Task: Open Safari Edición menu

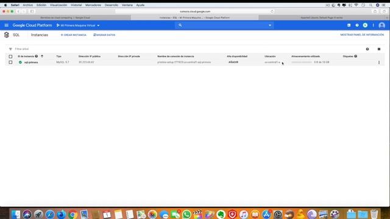Action: 41,5
